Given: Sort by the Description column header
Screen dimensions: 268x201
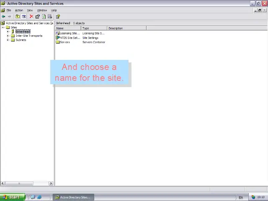Looking at the screenshot, I should 126,28.
